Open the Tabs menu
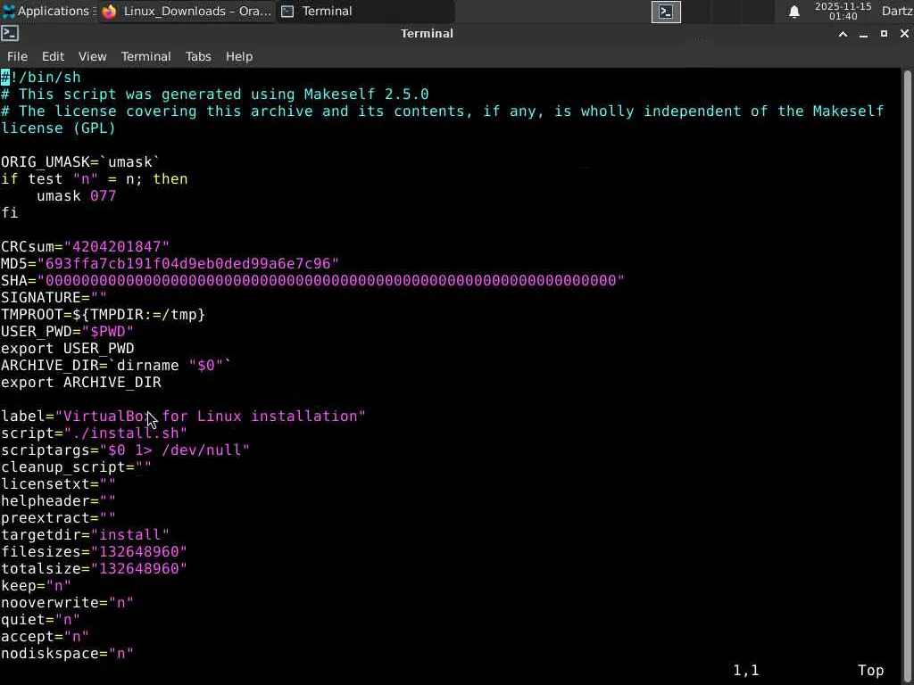 pos(198,56)
